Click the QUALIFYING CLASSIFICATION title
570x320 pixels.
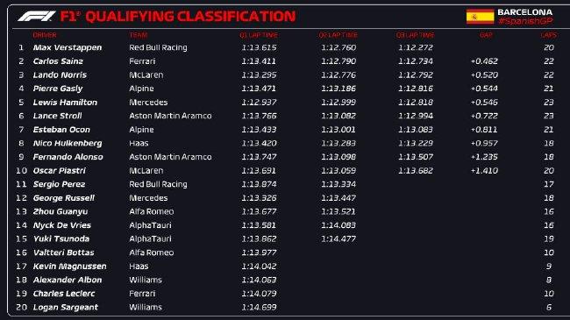(x=190, y=17)
